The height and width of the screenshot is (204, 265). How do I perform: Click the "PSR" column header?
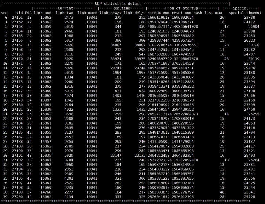pos(28,13)
